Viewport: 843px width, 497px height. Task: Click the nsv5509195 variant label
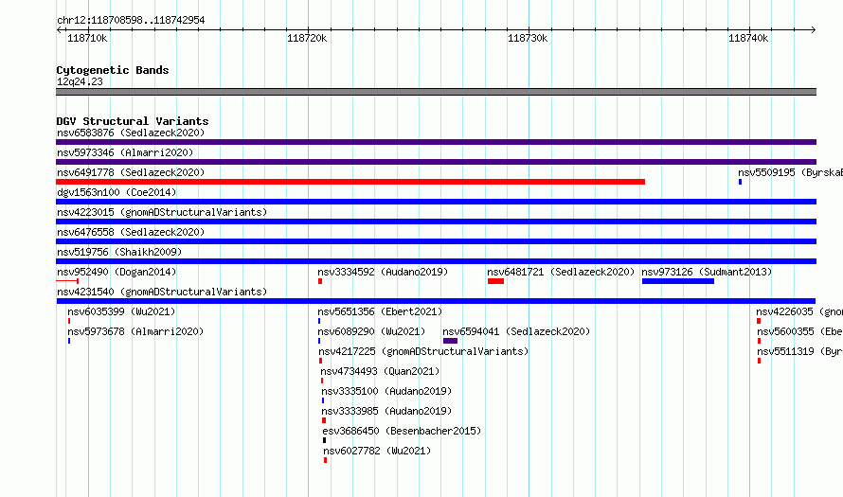click(x=790, y=172)
